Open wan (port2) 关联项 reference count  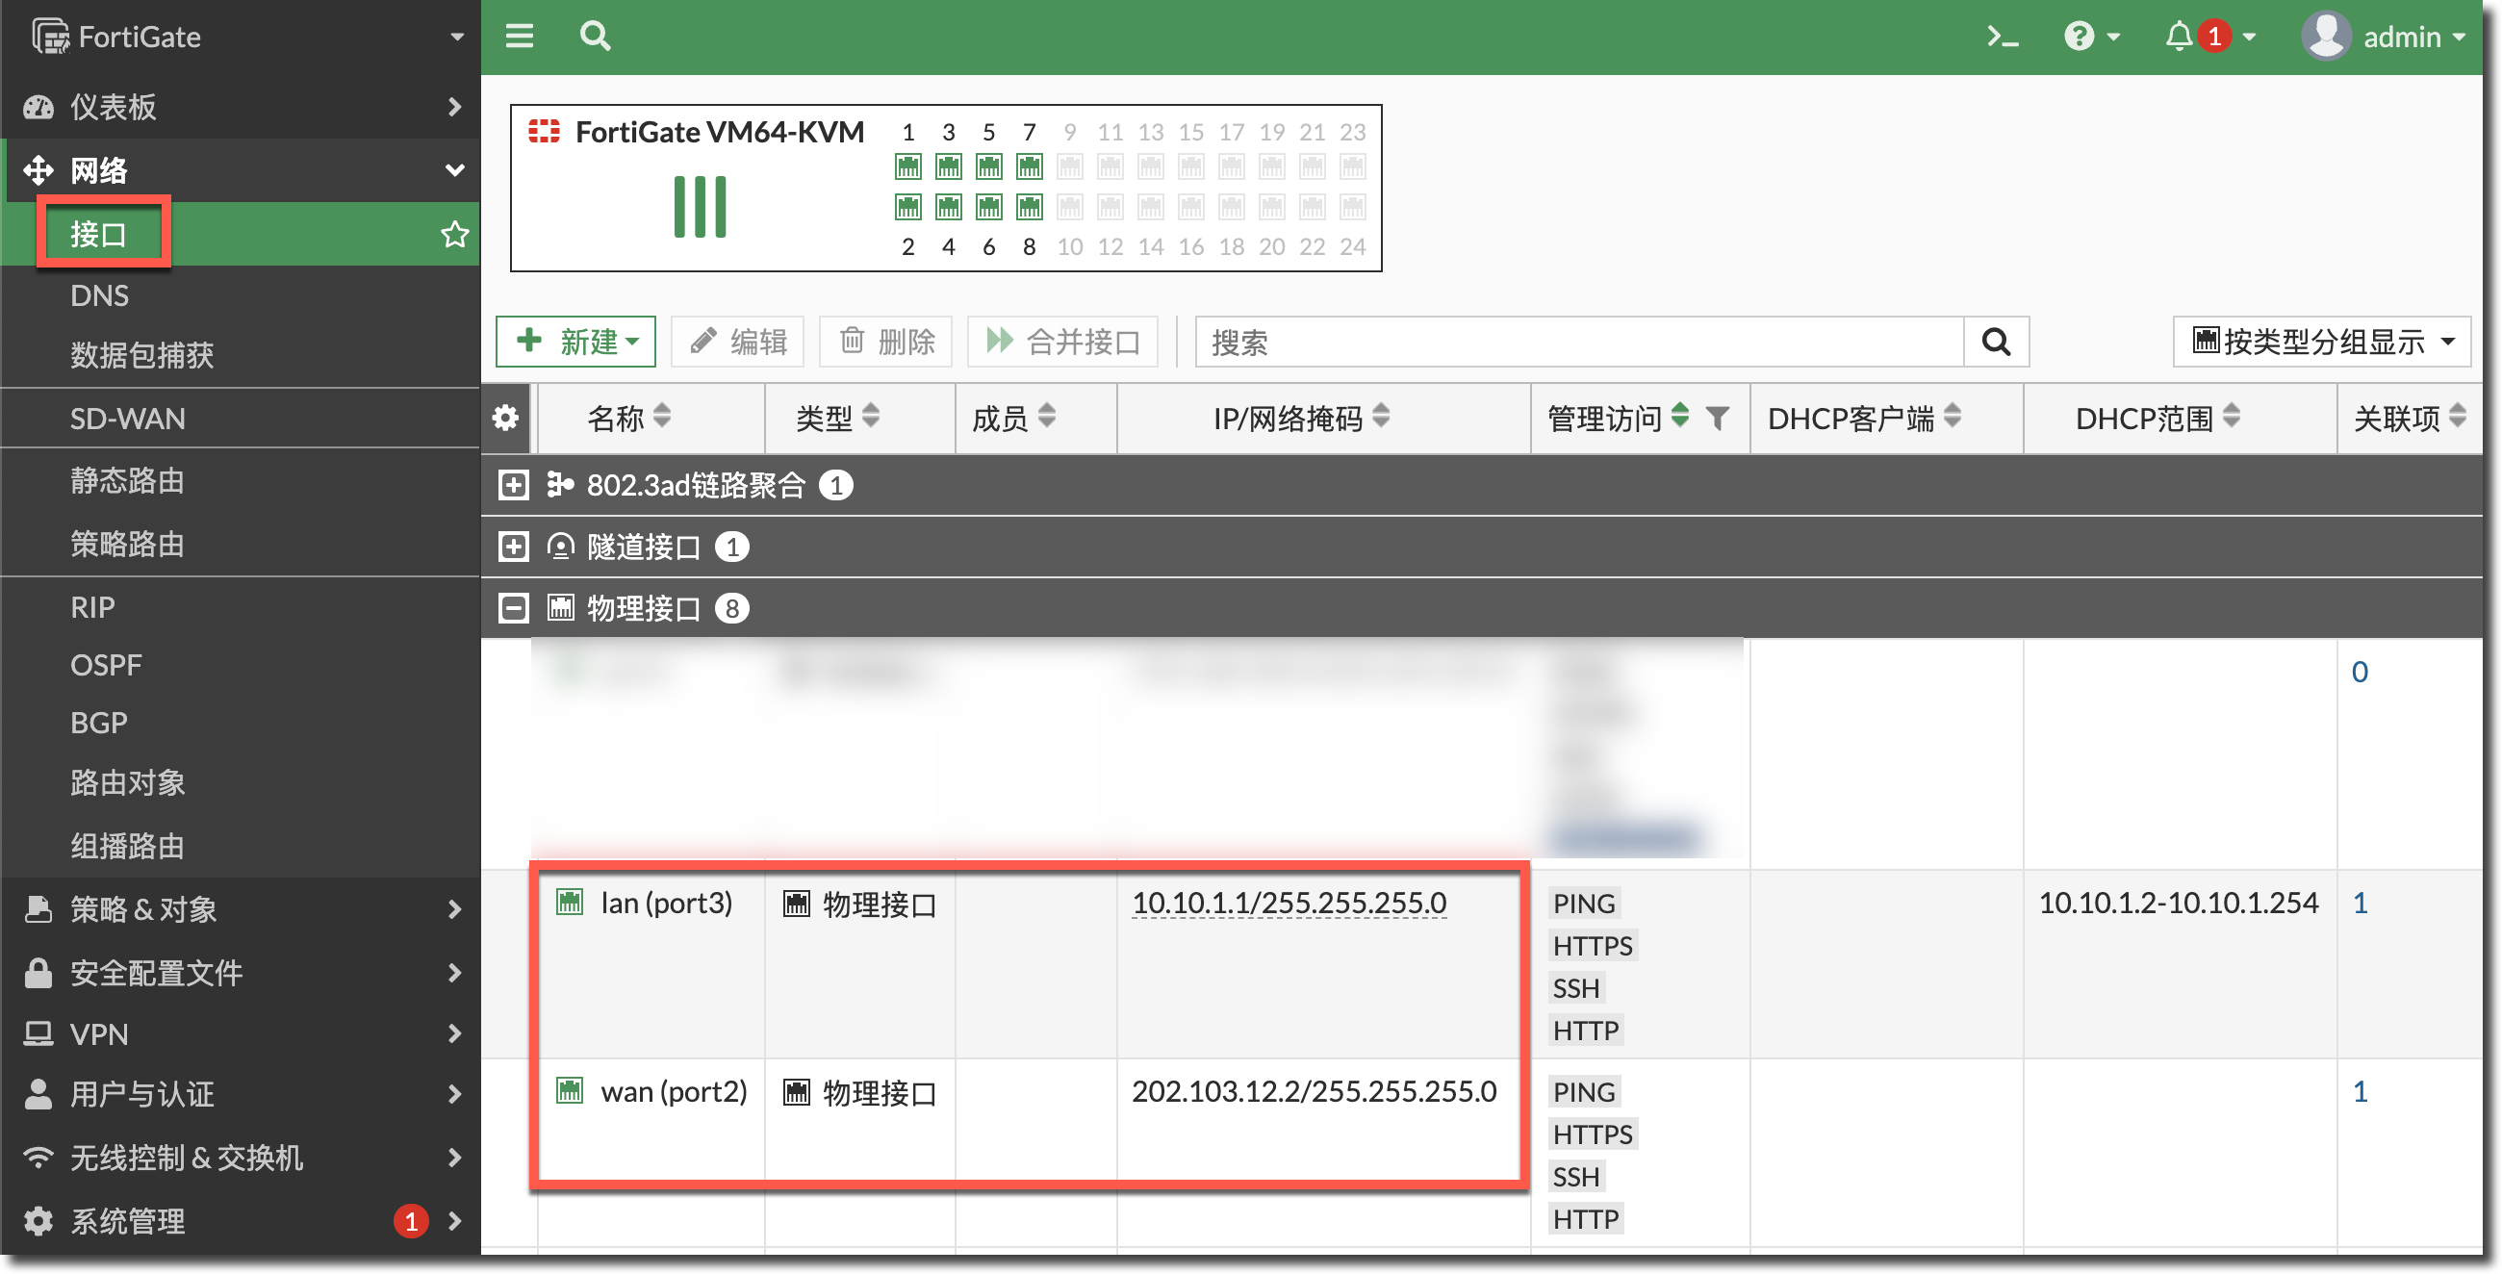pyautogui.click(x=2361, y=1091)
